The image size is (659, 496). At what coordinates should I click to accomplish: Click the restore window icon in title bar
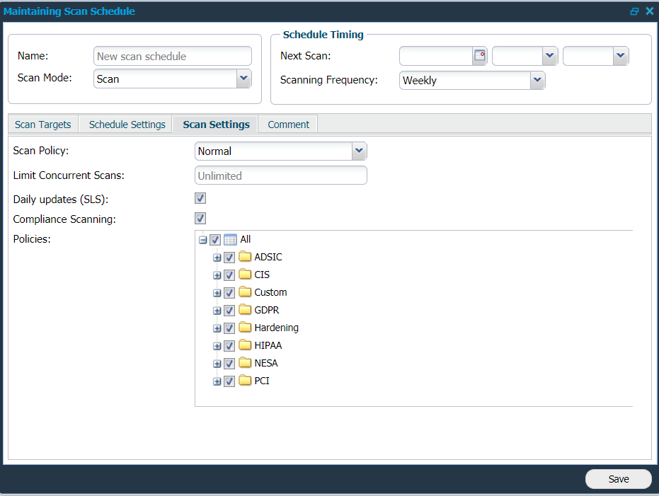click(x=634, y=11)
